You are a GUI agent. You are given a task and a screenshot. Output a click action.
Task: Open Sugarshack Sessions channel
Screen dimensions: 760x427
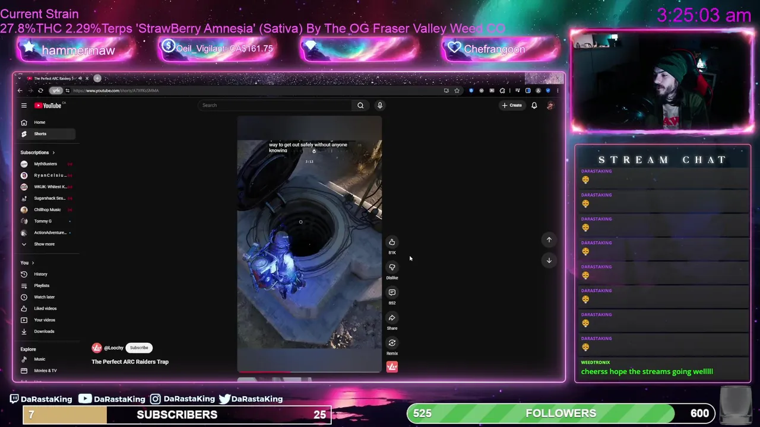coord(46,198)
